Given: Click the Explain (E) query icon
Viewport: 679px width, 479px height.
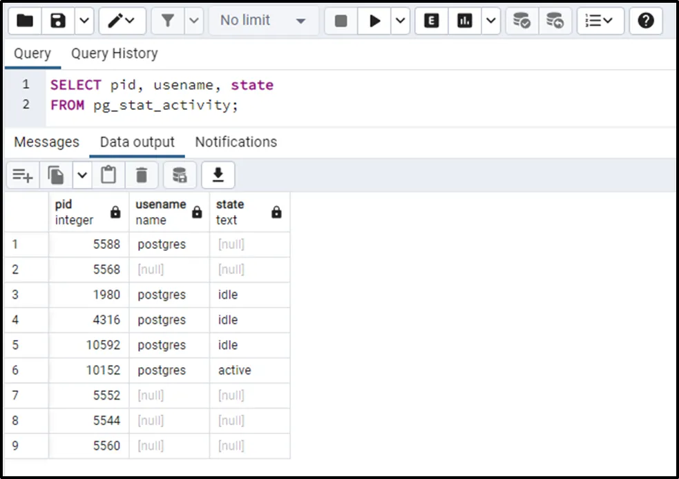Looking at the screenshot, I should coord(432,21).
